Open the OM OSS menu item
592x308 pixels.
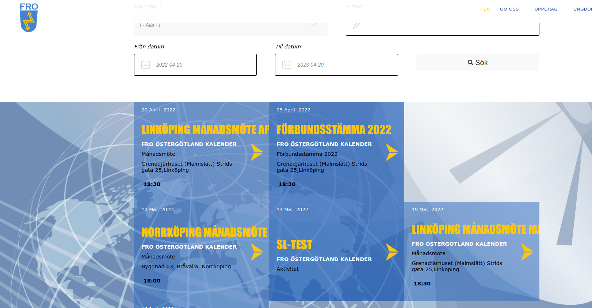click(509, 9)
